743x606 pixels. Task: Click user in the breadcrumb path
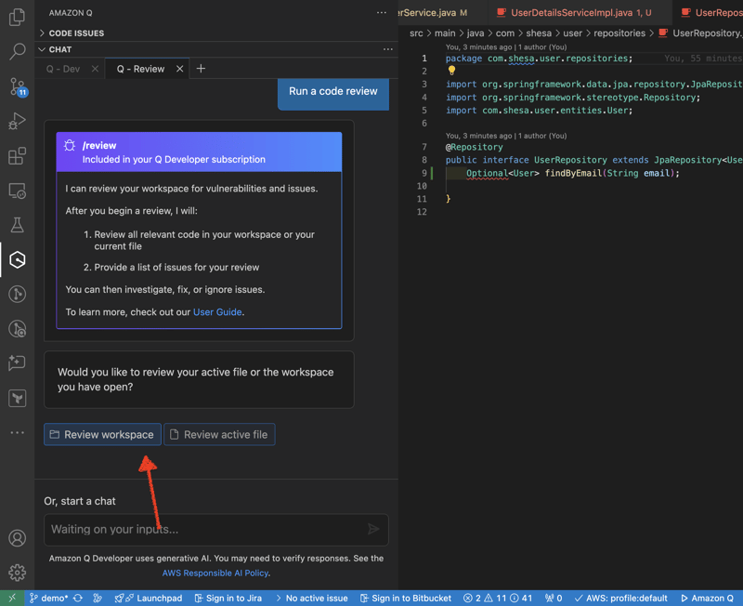(572, 33)
